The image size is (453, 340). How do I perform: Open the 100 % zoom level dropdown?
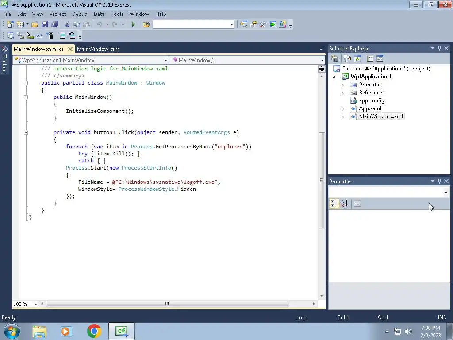tap(36, 304)
